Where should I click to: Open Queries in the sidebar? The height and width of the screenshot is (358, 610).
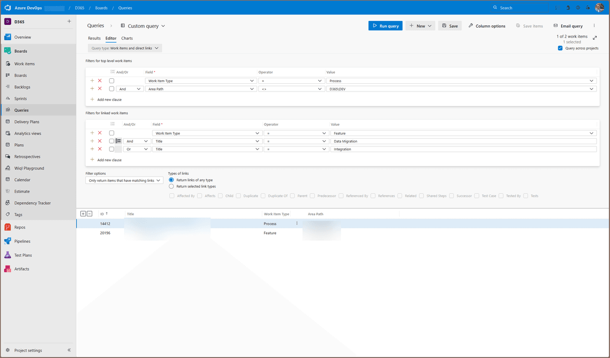38,110
